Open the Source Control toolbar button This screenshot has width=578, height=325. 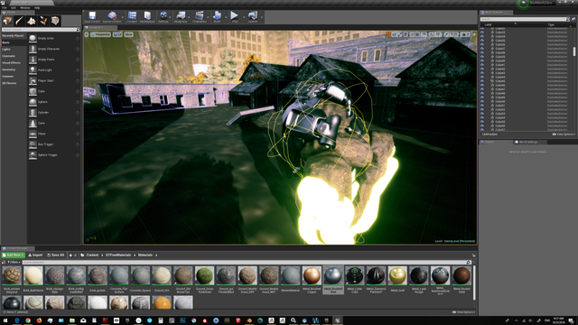[112, 17]
